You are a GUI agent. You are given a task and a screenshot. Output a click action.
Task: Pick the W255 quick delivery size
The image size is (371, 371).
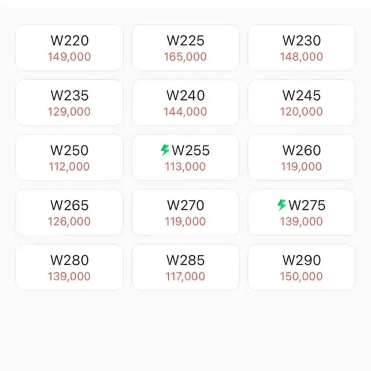(x=185, y=157)
